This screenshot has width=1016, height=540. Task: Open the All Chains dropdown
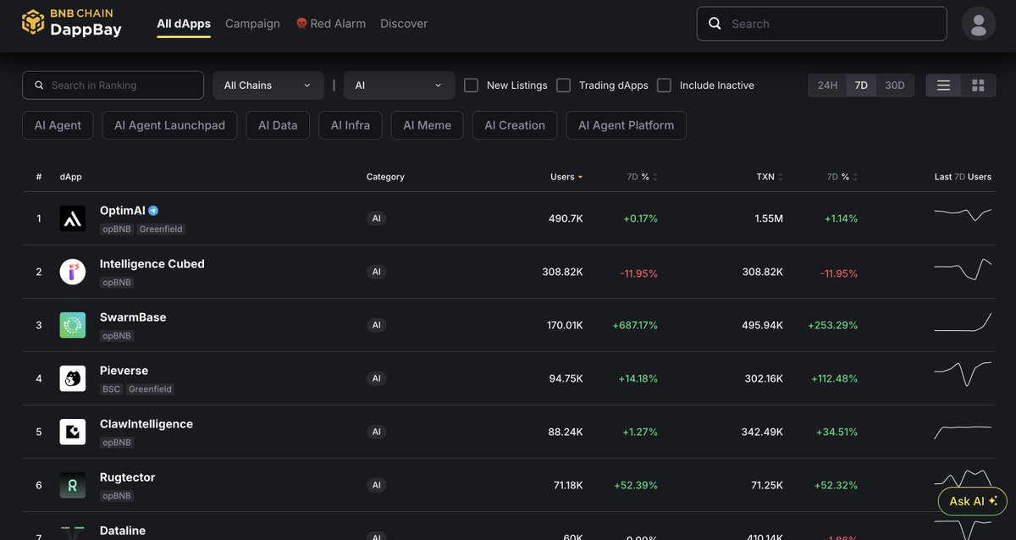click(x=268, y=85)
